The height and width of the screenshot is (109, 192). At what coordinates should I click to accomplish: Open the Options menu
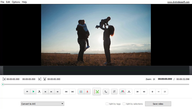pos(16,2)
